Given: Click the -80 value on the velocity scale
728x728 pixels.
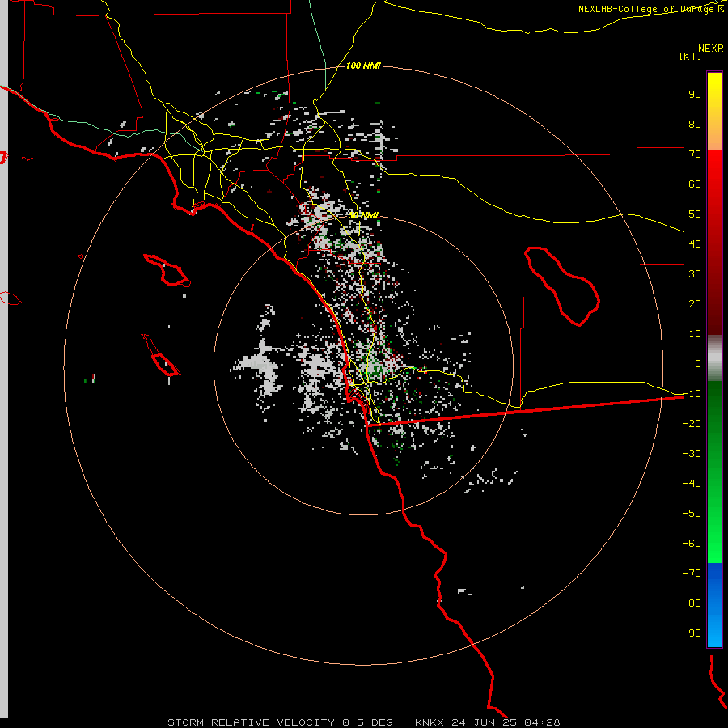Looking at the screenshot, I should pos(692,603).
